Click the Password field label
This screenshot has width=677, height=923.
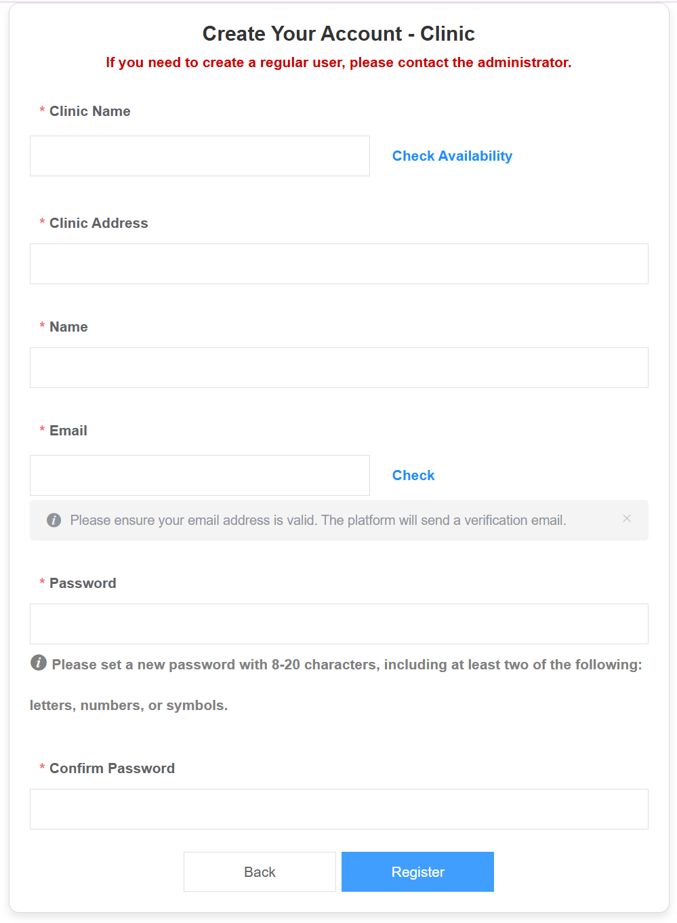coord(83,583)
